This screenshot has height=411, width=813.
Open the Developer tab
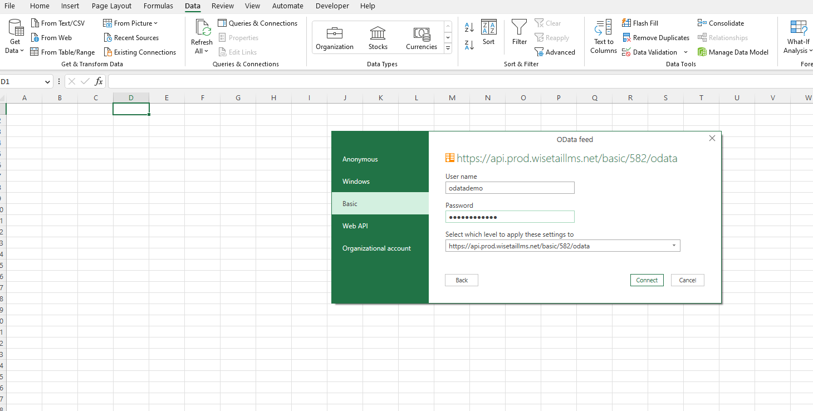(x=332, y=6)
